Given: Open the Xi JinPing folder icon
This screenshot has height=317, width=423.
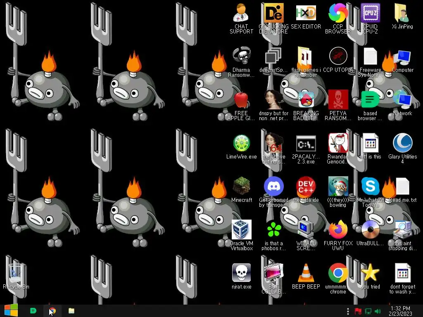Looking at the screenshot, I should tap(402, 13).
